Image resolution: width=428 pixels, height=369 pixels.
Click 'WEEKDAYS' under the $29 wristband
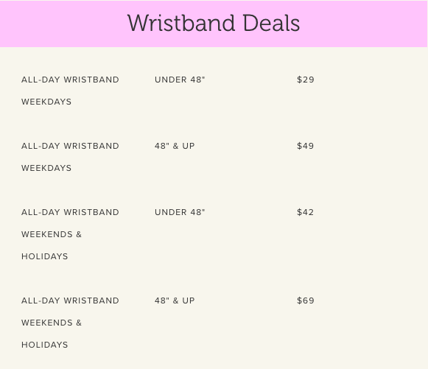coord(46,102)
